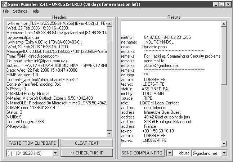Click the Results vertical scrollbar thumb
This screenshot has height=162, width=233.
tap(224, 56)
